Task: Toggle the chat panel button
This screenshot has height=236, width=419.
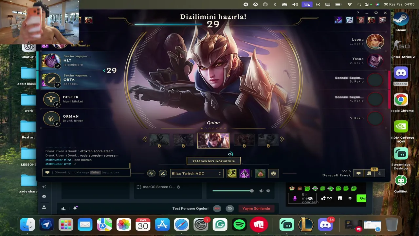Action: 358,173
